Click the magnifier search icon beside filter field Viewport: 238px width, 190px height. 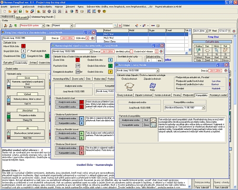pyautogui.click(x=116, y=25)
